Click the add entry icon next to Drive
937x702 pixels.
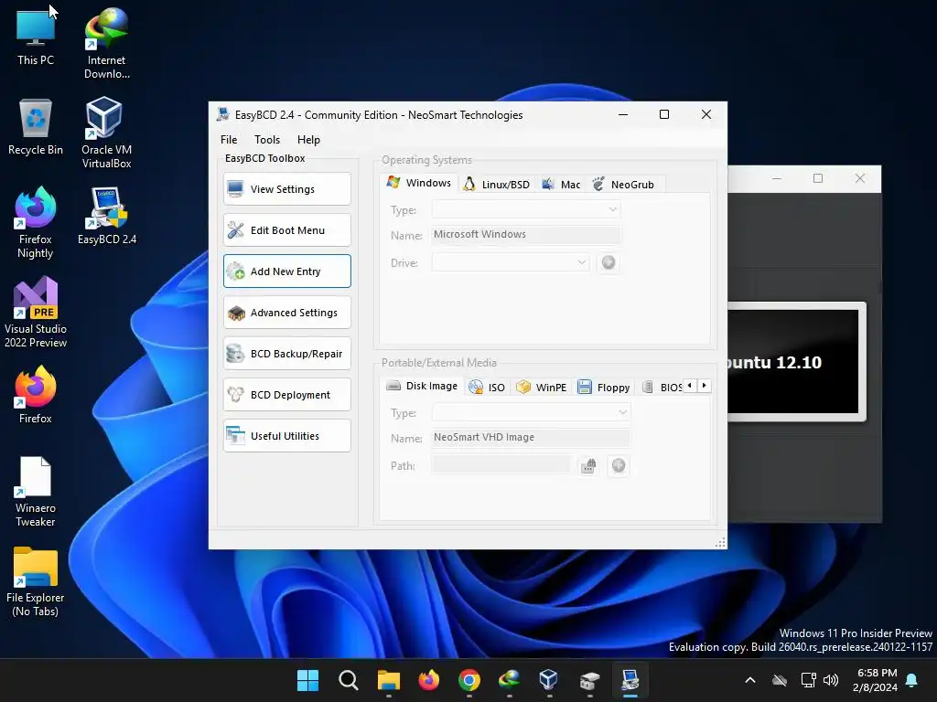pos(609,262)
